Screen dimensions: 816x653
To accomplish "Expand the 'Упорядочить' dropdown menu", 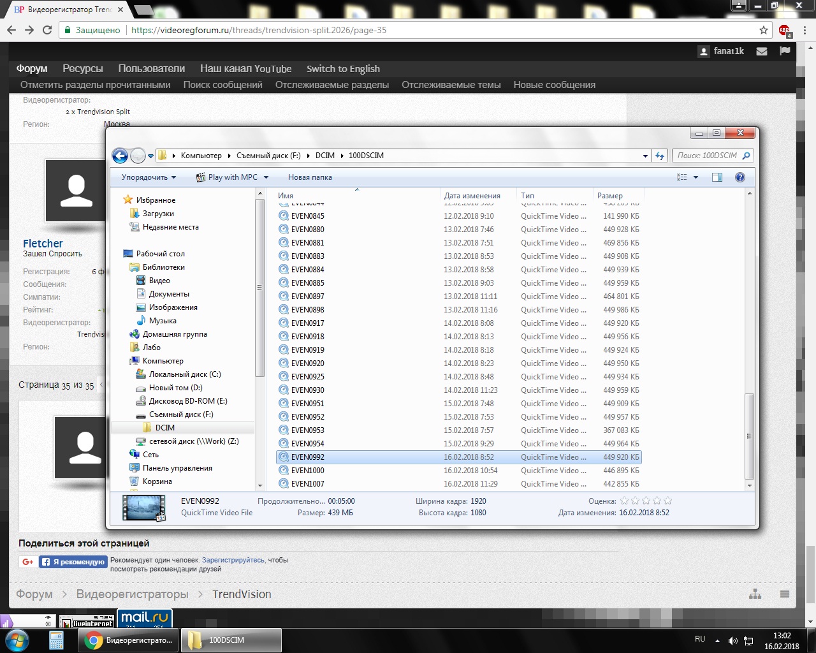I will point(149,177).
